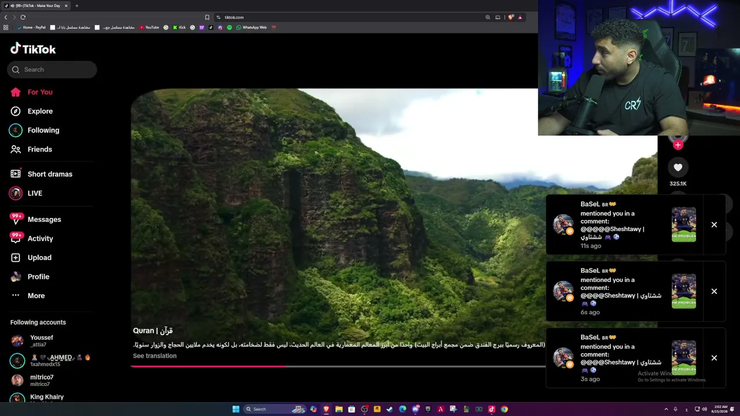
Task: Open the WhatsApp Web bookmark
Action: point(251,27)
